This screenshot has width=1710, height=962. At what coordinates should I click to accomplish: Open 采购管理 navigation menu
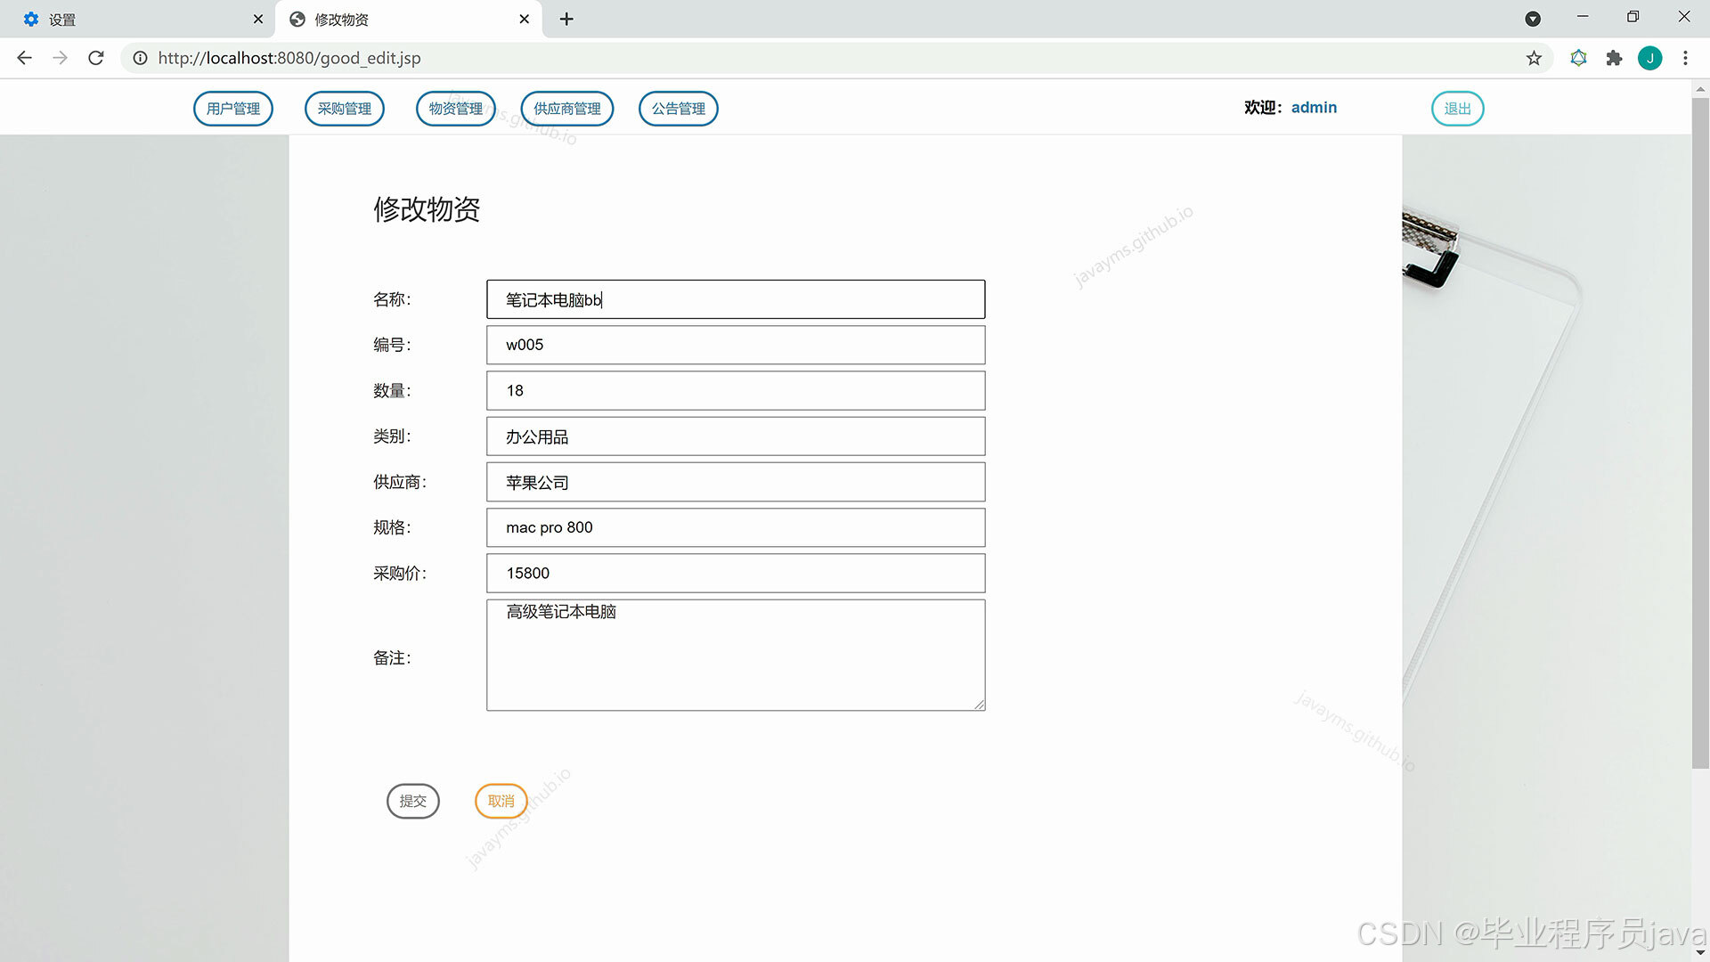[x=345, y=109]
